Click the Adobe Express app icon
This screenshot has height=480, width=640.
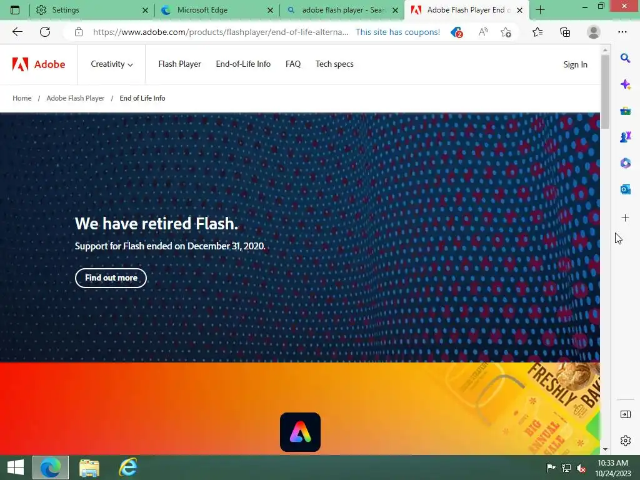click(300, 432)
